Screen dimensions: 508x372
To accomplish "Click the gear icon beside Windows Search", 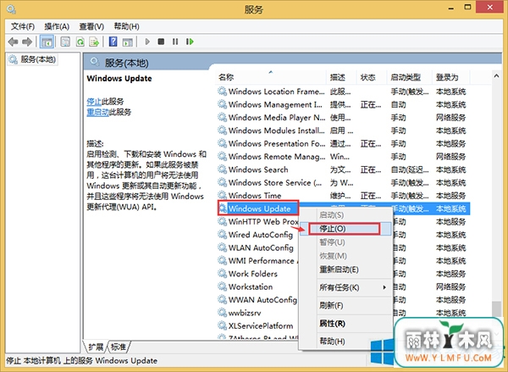I will (x=222, y=169).
